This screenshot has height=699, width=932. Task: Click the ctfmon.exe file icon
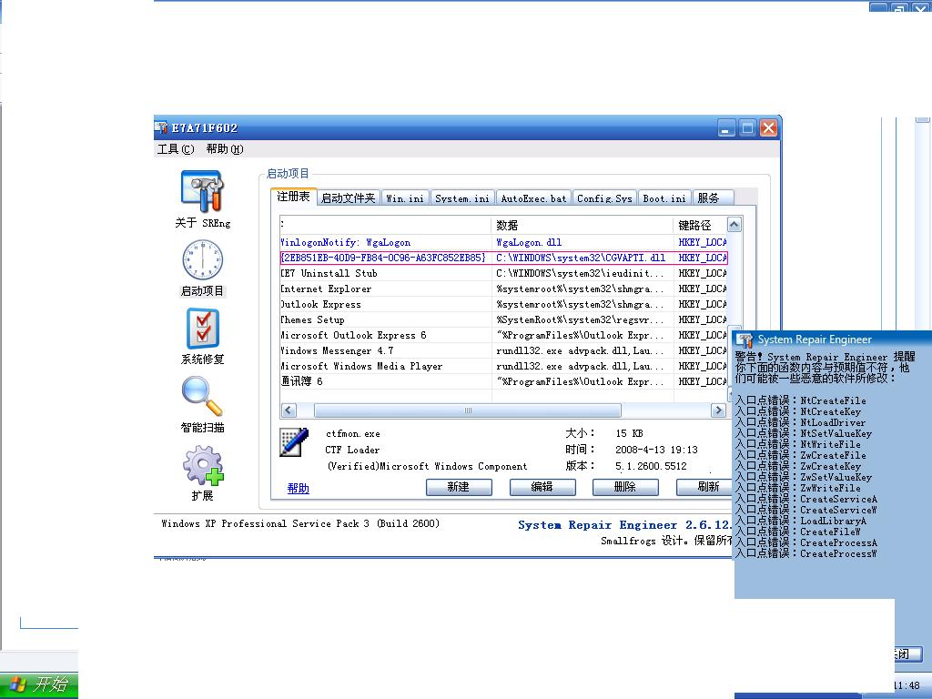[294, 443]
